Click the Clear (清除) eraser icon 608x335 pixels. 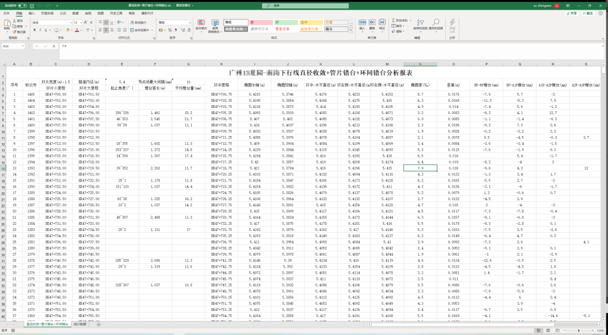point(394,31)
